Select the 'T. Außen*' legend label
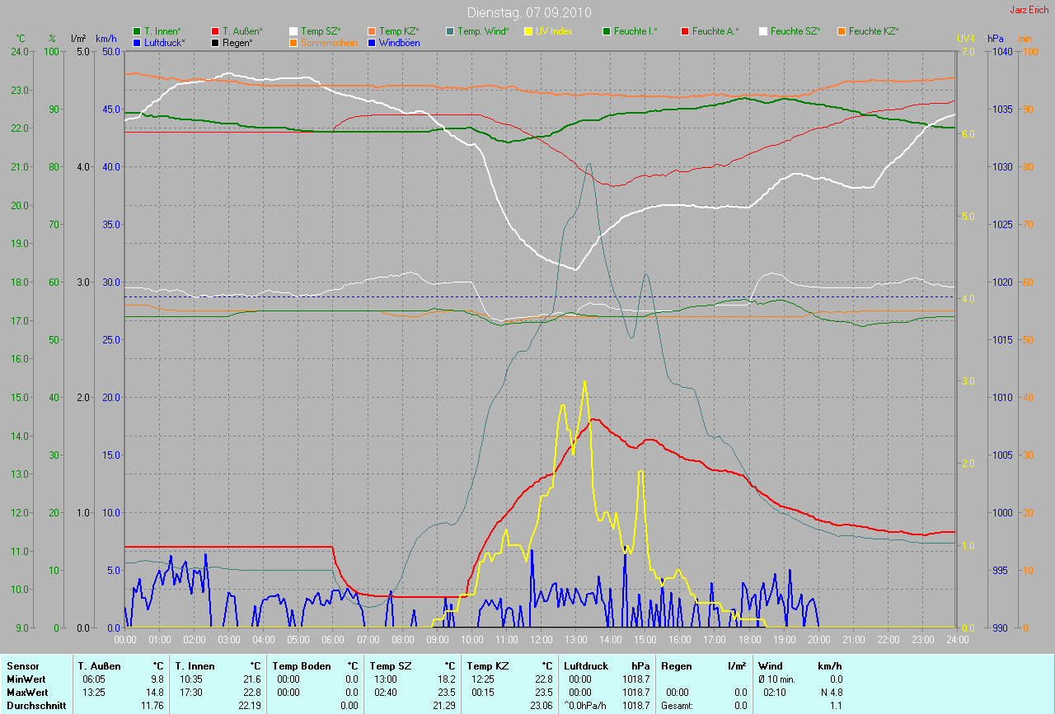Viewport: 1055px width, 714px height. [x=242, y=31]
